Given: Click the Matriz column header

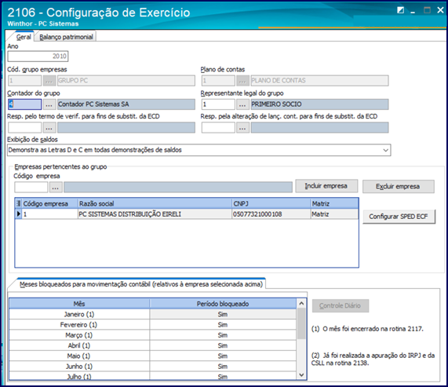Looking at the screenshot, I should [x=334, y=203].
